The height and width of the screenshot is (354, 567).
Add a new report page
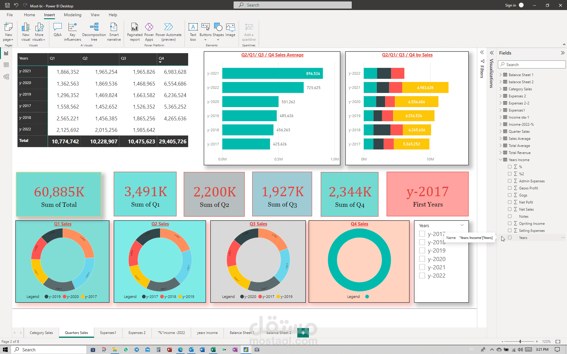click(303, 333)
